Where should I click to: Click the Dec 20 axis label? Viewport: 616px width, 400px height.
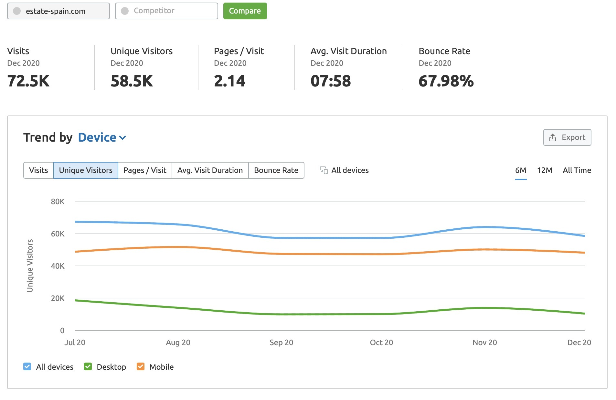[x=579, y=342]
